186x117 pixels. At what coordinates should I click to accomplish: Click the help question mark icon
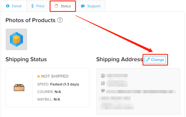click(60, 20)
